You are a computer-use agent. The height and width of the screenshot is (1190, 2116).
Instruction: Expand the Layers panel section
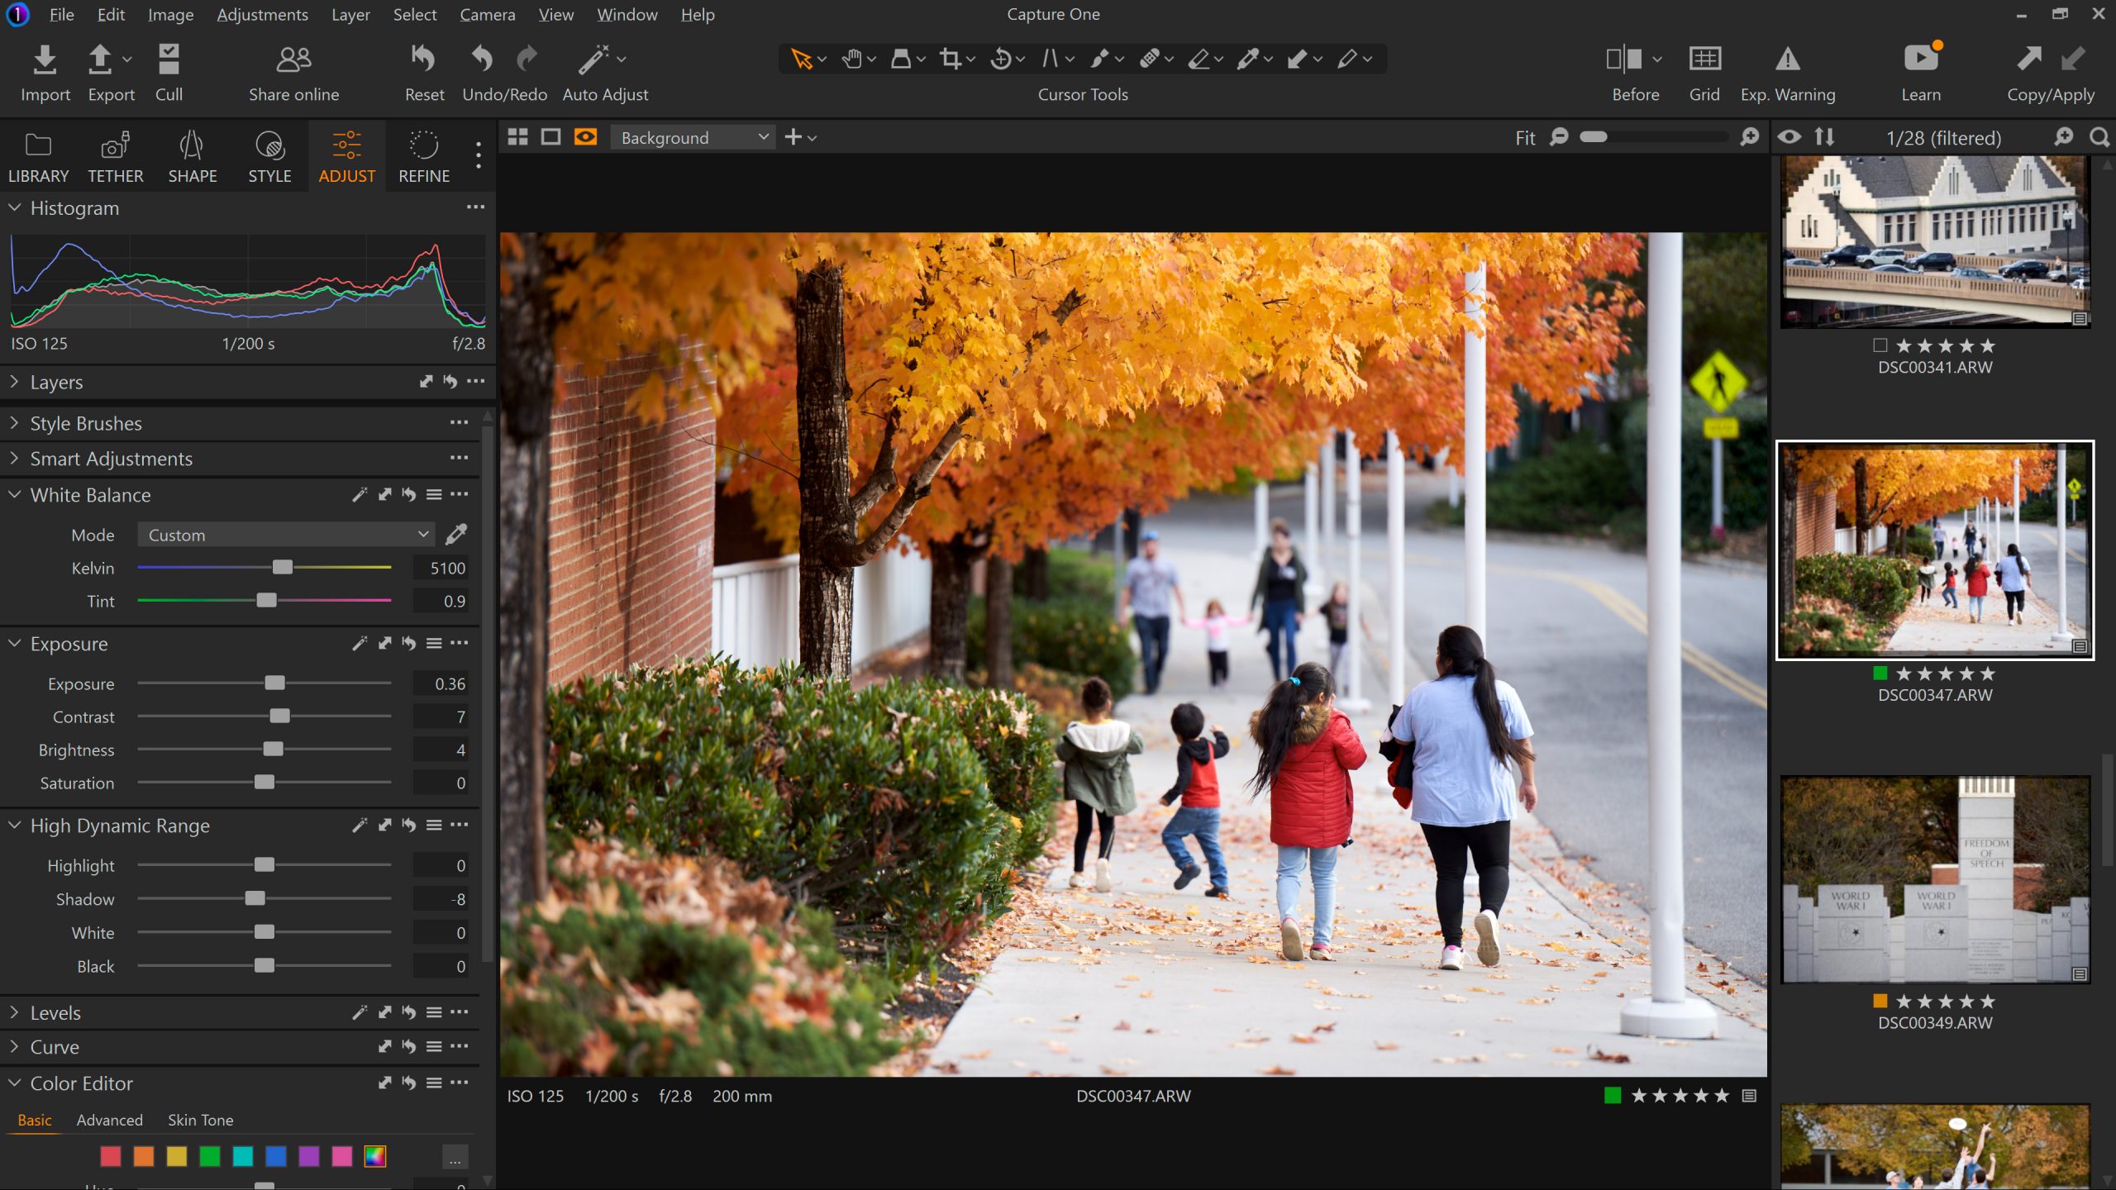13,382
